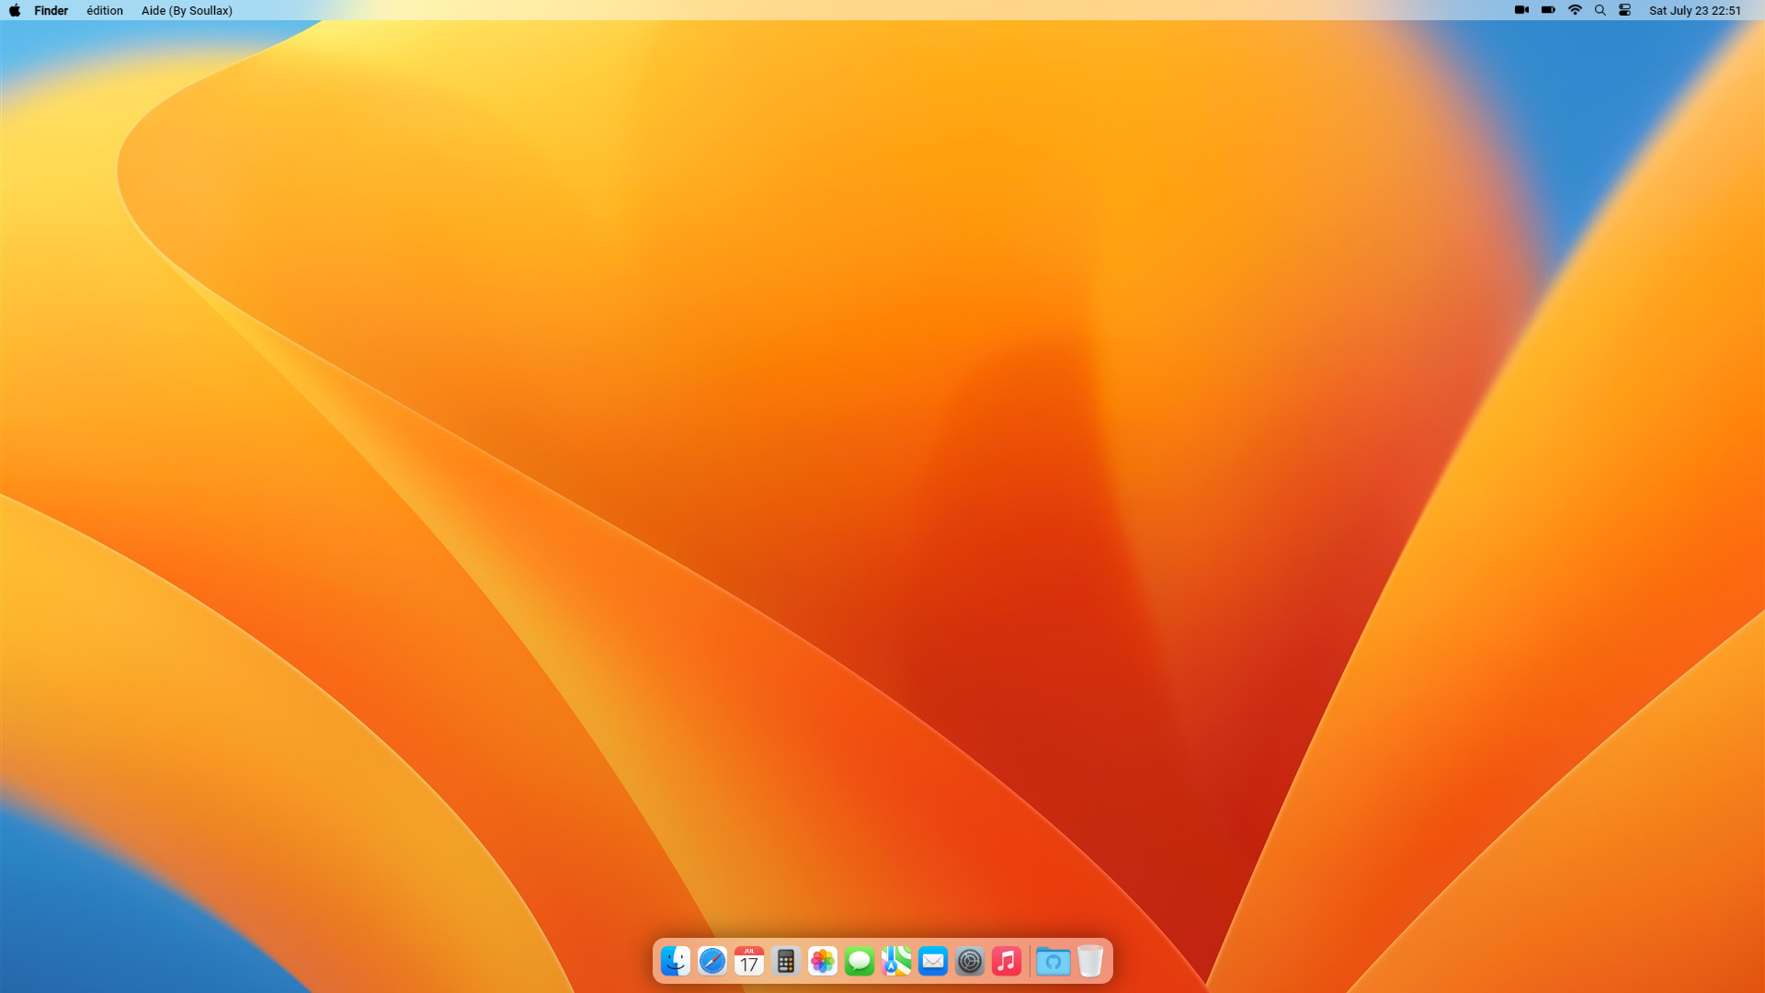Open Maps from the dock

(x=896, y=961)
